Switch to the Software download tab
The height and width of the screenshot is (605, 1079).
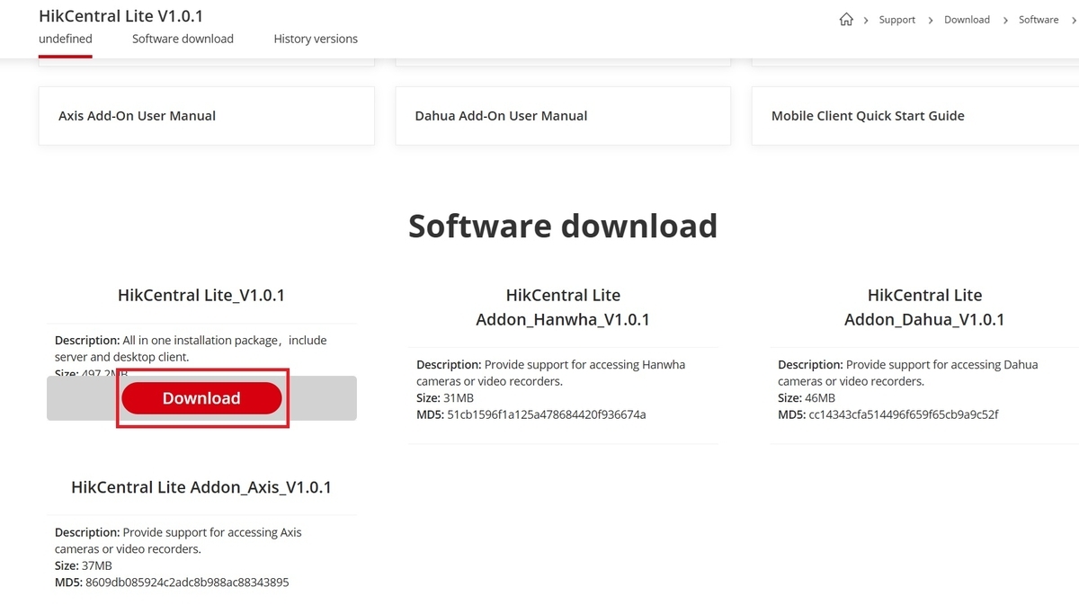point(183,39)
